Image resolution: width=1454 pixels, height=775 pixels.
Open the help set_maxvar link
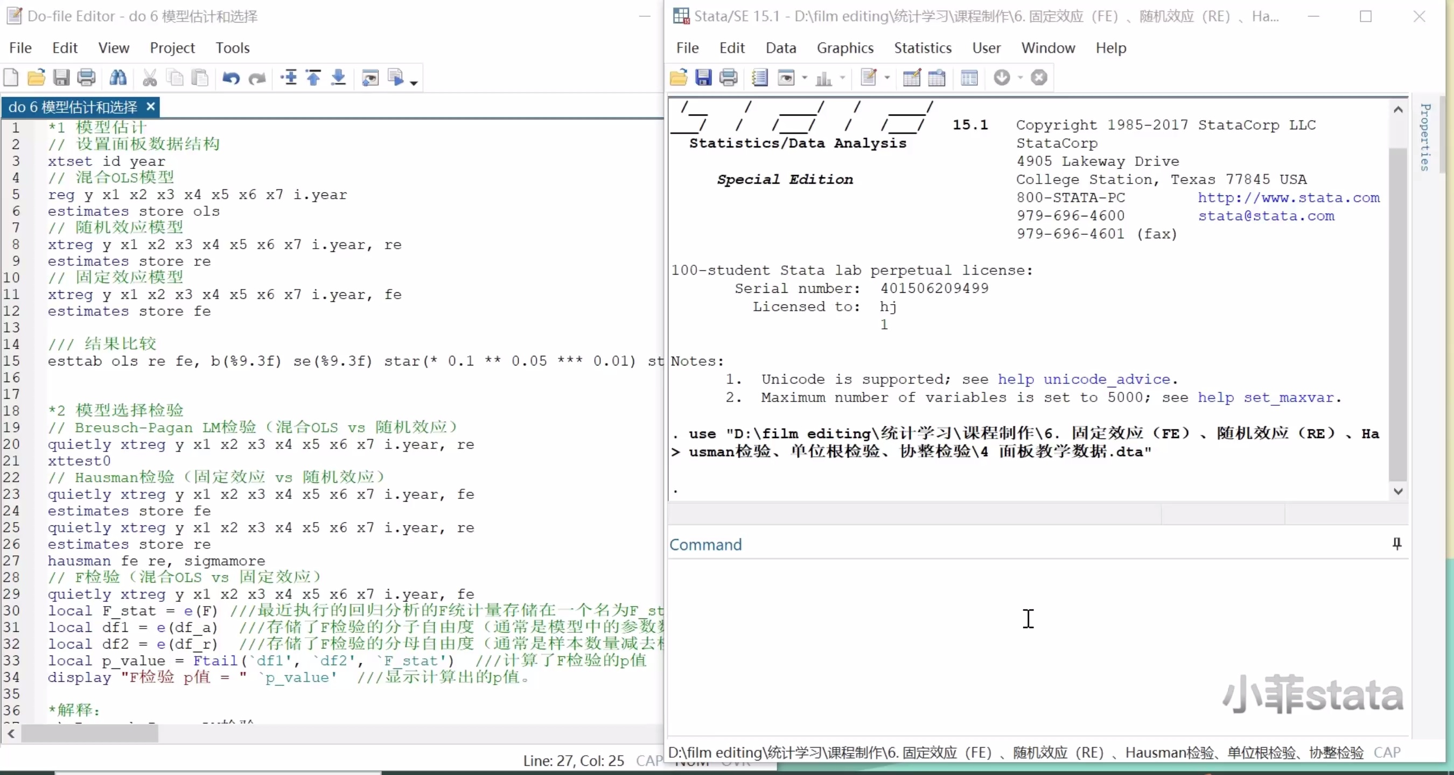[x=1266, y=397]
